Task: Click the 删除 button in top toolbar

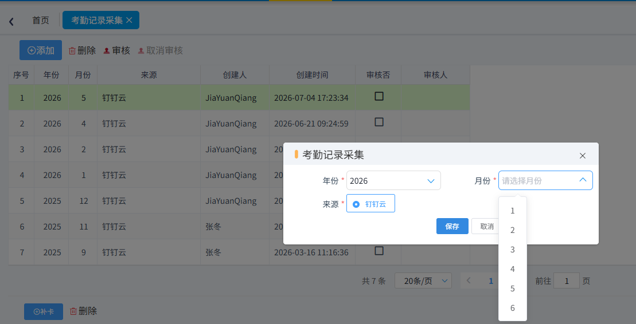Action: (x=83, y=50)
